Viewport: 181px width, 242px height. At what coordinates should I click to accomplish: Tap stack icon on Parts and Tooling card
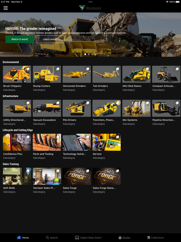click(58, 137)
